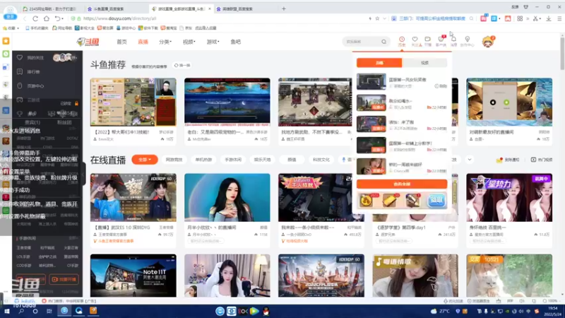Screen dimensions: 565x318
Task: Expand the 游戏 navigation dropdown
Action: pyautogui.click(x=213, y=42)
